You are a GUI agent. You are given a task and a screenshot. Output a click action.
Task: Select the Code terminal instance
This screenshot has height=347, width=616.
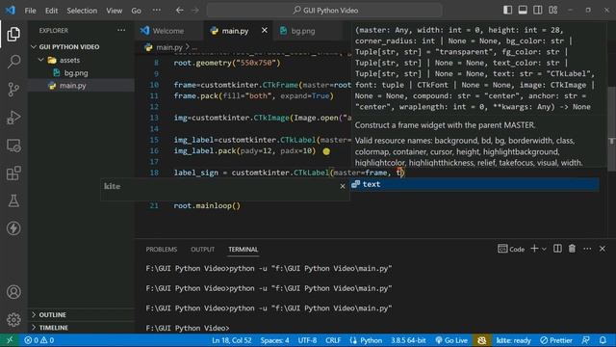511,249
